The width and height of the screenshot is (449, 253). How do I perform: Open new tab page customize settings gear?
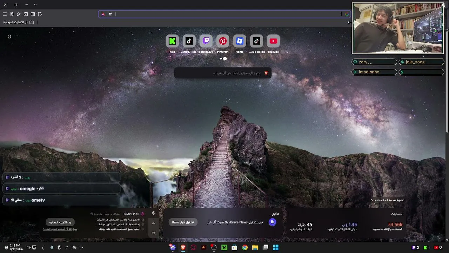click(x=9, y=37)
